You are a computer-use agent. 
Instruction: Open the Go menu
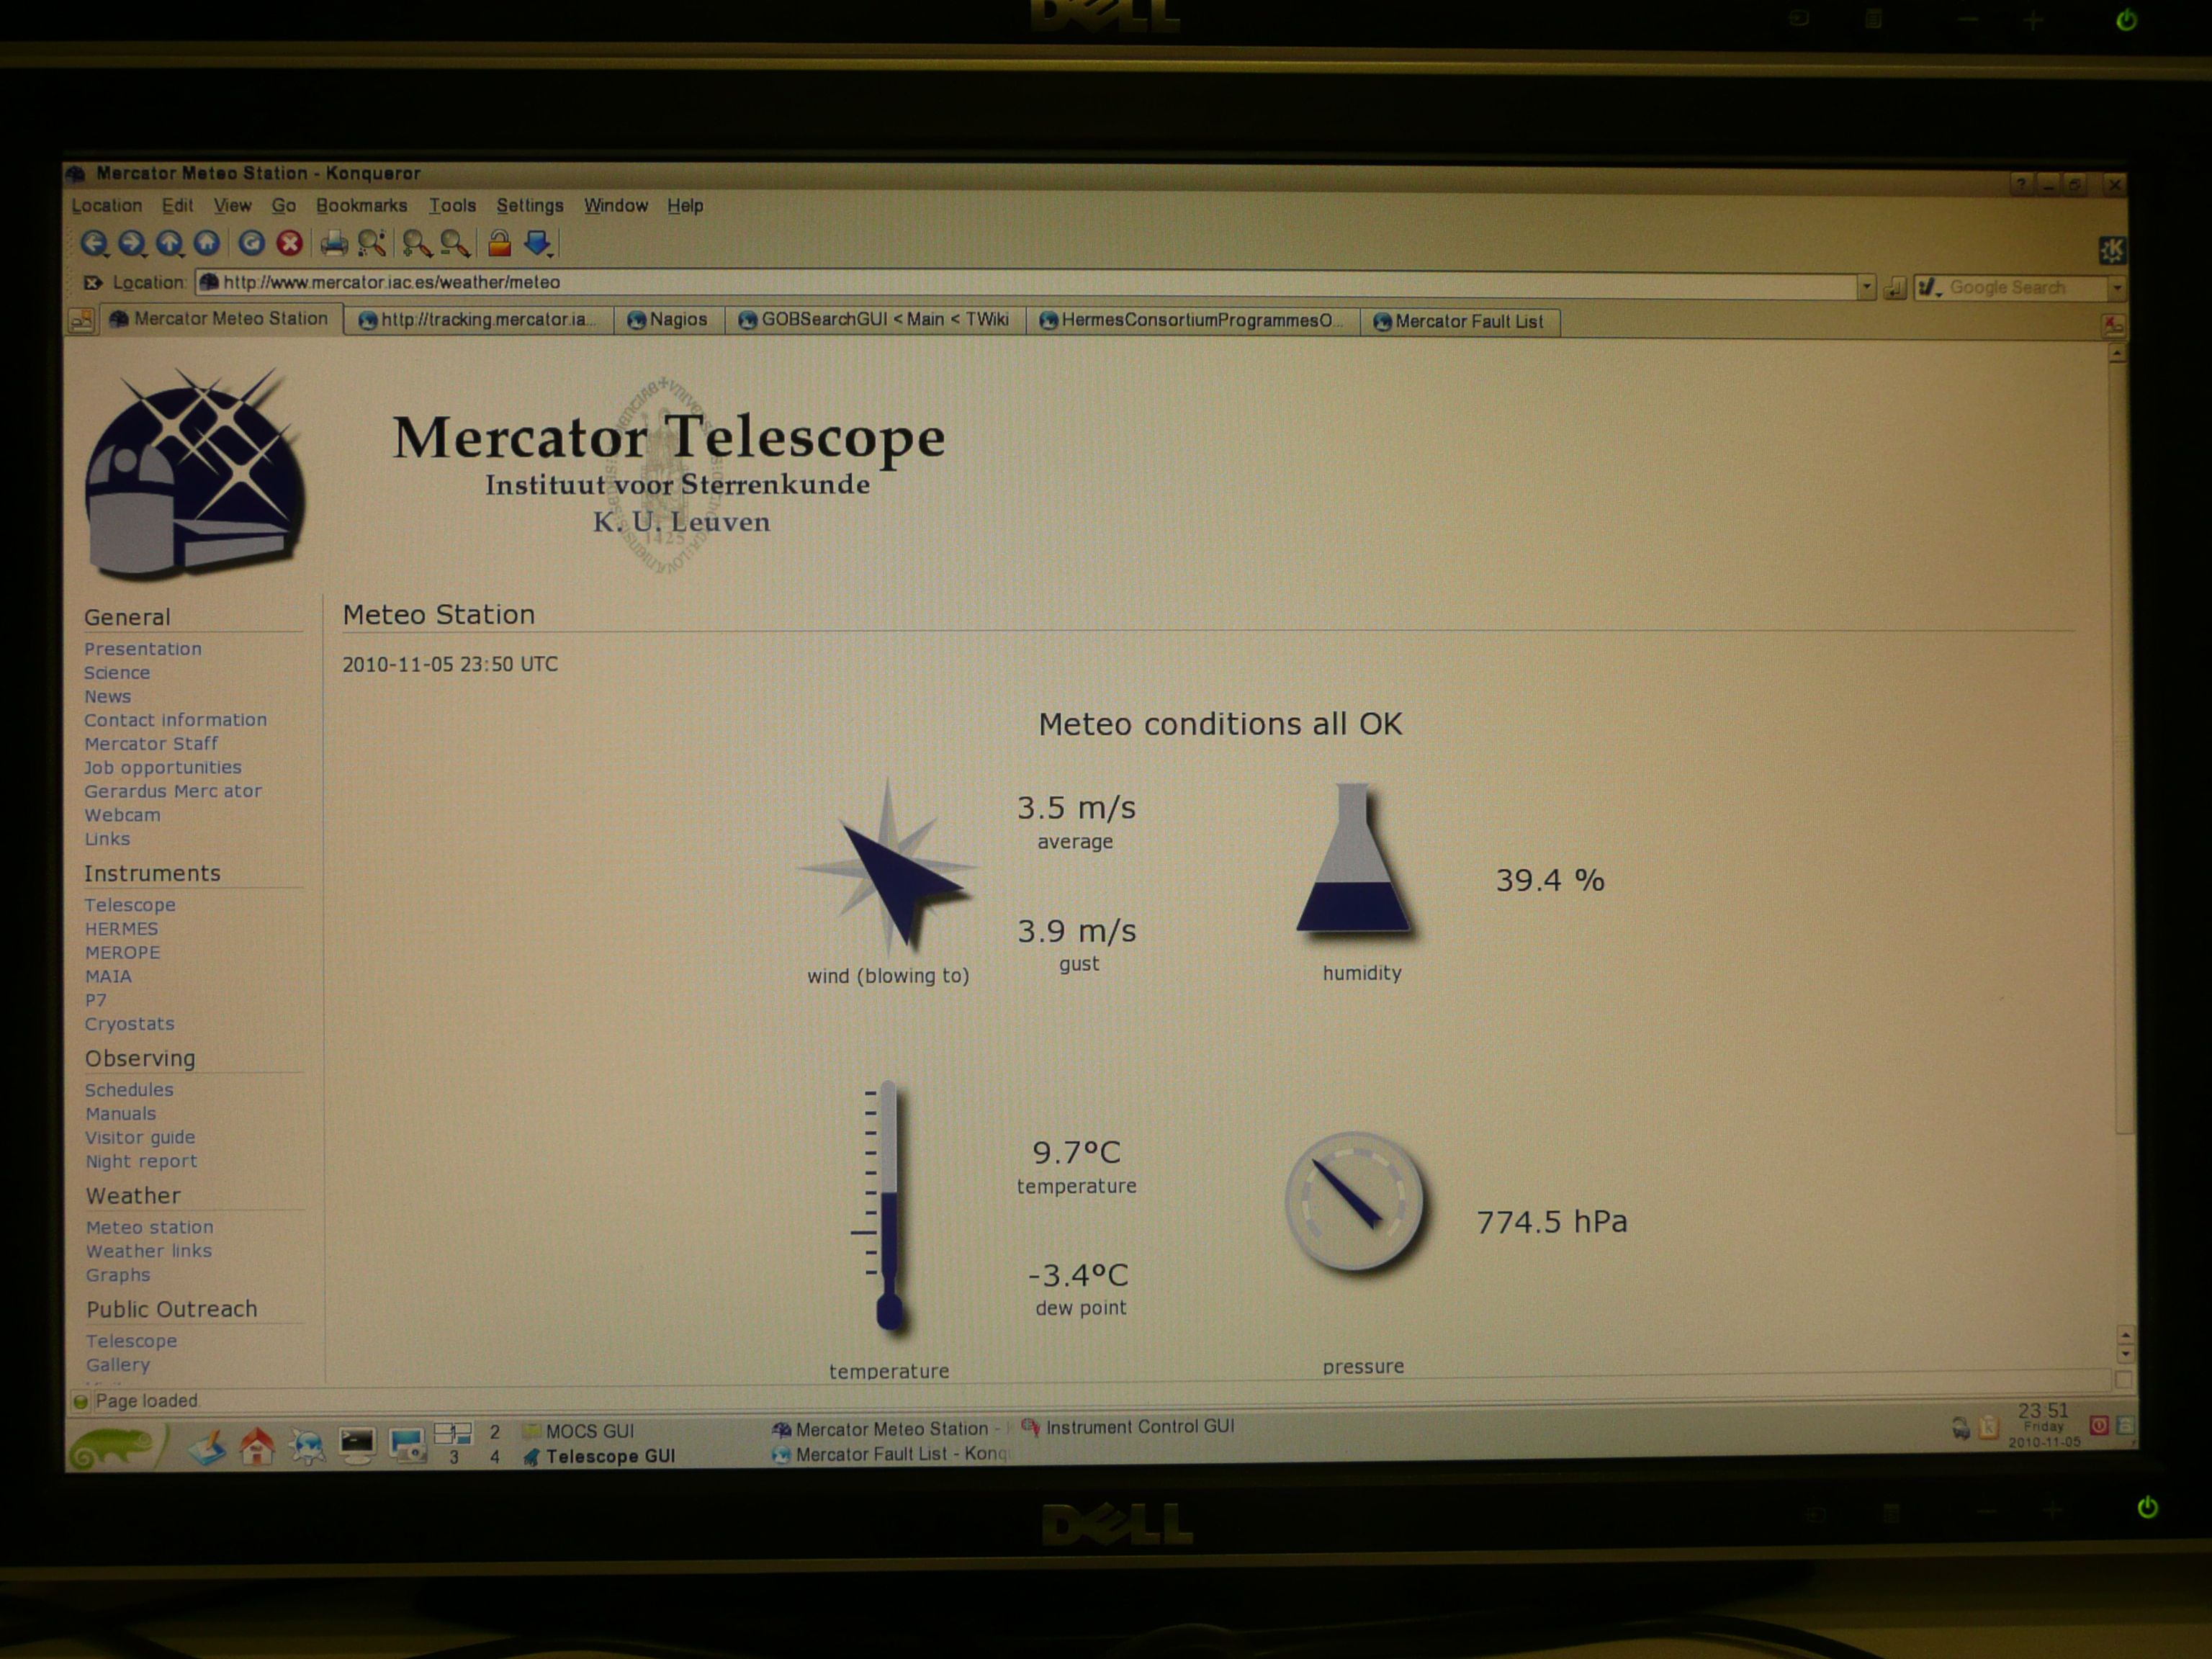coord(283,205)
